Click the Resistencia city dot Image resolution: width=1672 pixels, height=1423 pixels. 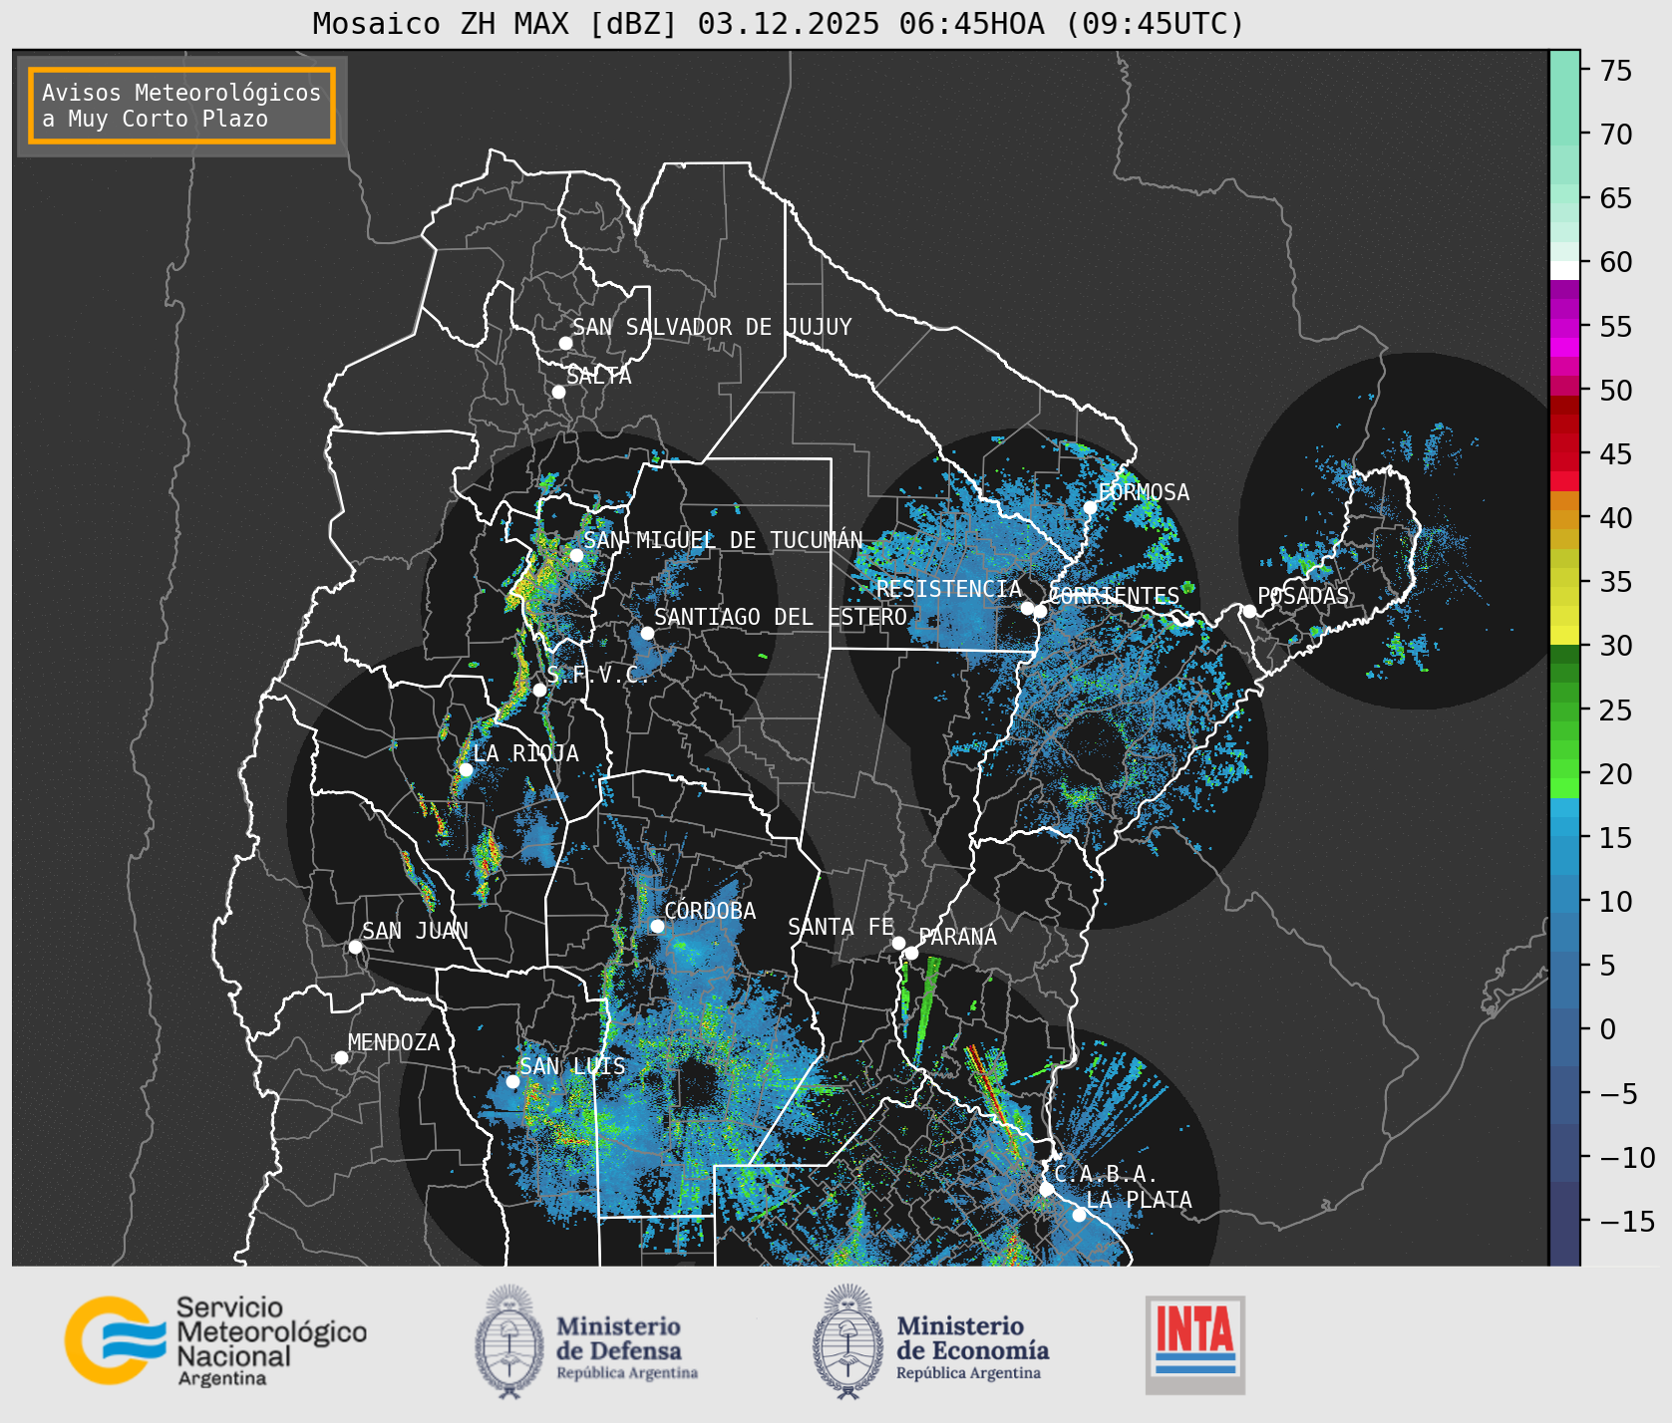click(1027, 608)
